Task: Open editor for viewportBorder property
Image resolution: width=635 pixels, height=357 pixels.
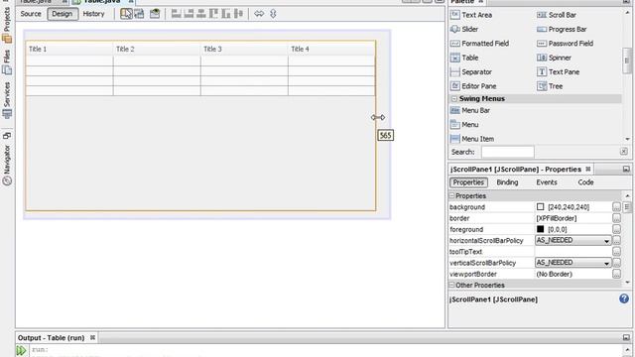Action: pyautogui.click(x=616, y=274)
